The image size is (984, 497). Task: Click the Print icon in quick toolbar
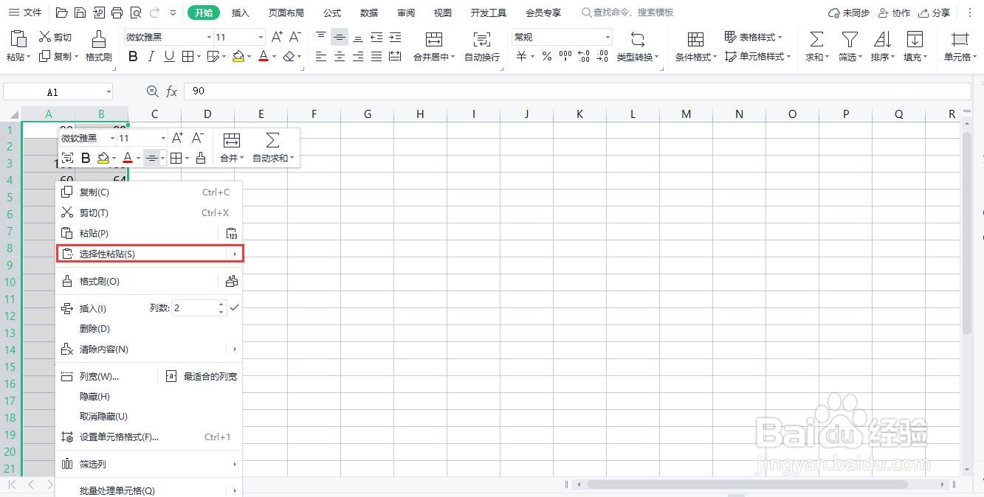coord(117,13)
